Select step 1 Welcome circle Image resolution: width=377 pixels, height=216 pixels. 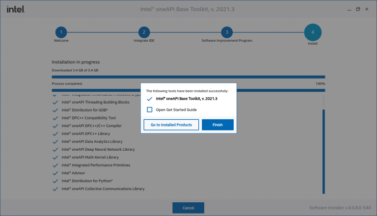(61, 32)
